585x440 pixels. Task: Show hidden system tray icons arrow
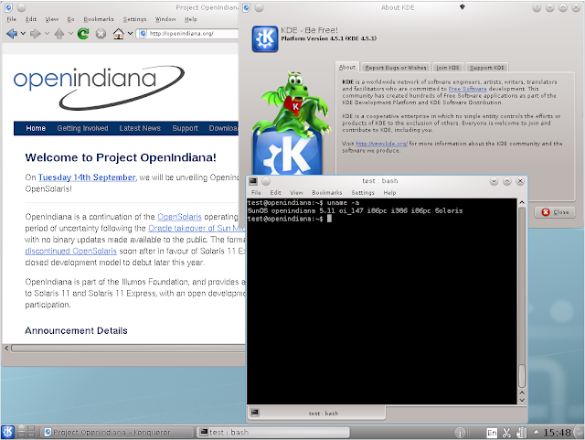click(537, 432)
